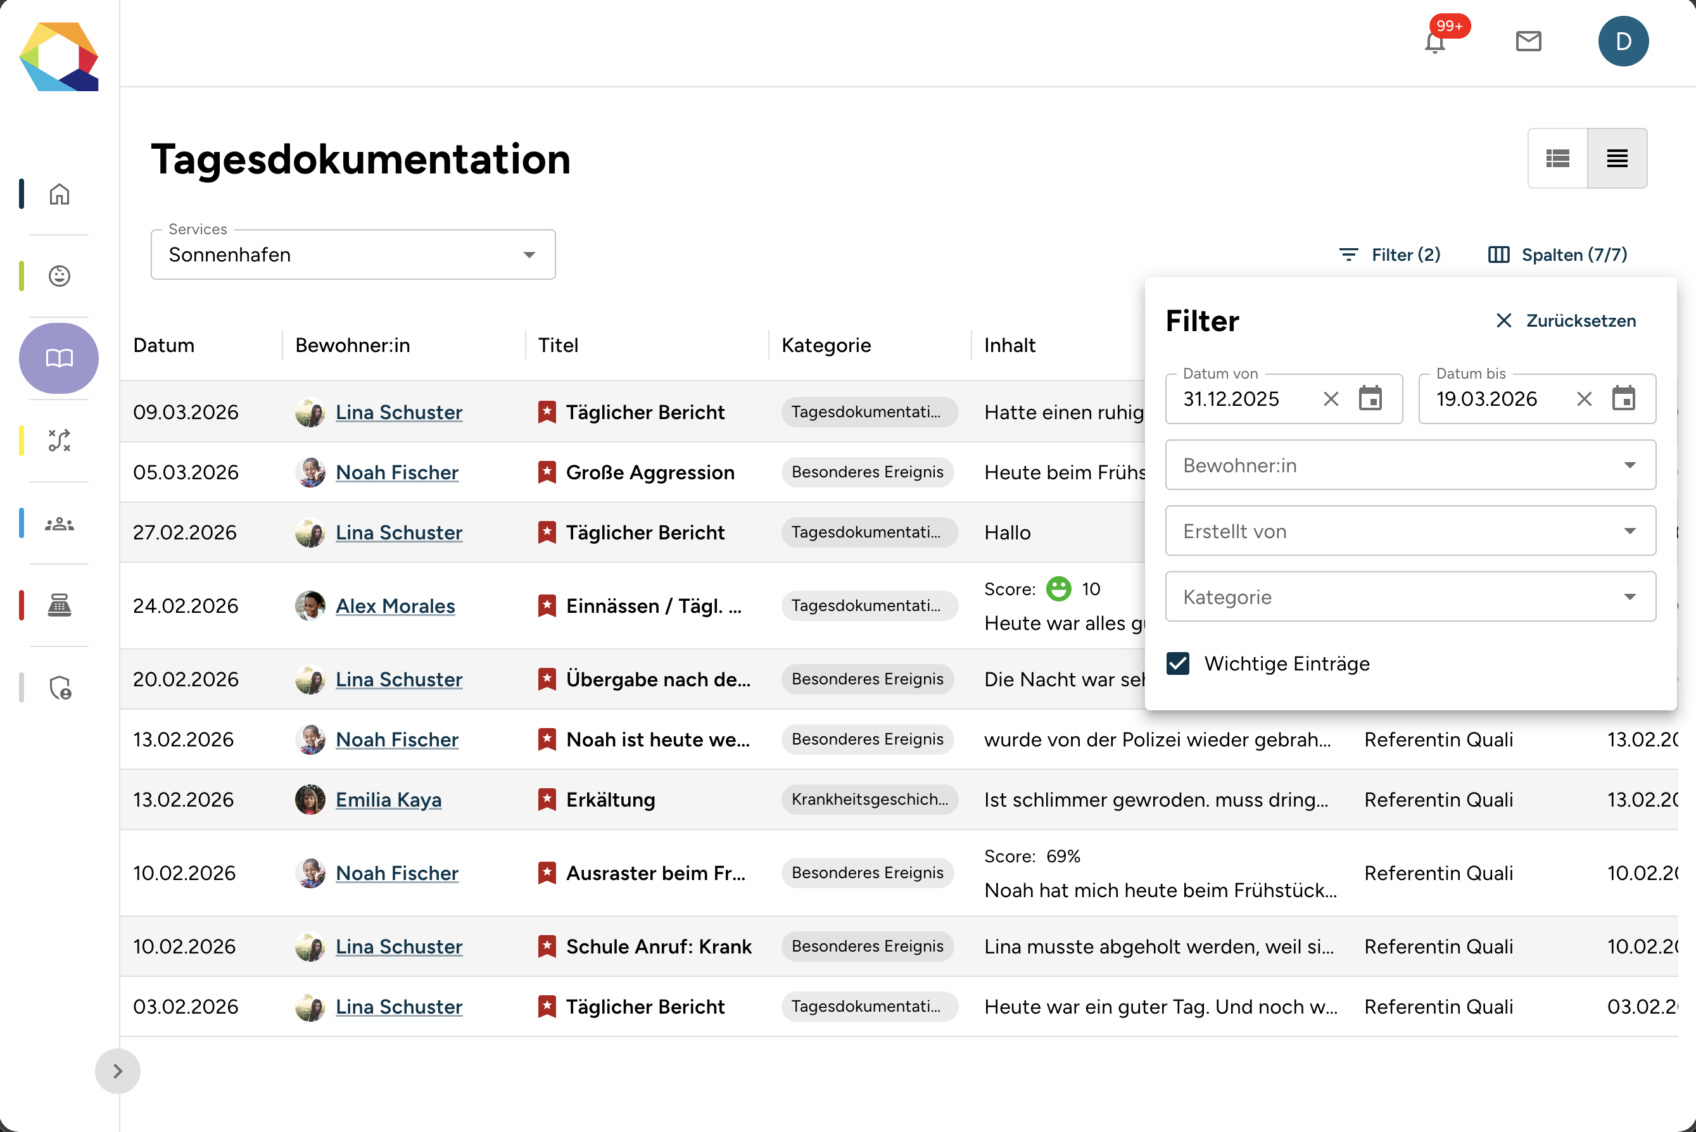1696x1132 pixels.
Task: Open the Kategorie filter dropdown
Action: point(1409,597)
